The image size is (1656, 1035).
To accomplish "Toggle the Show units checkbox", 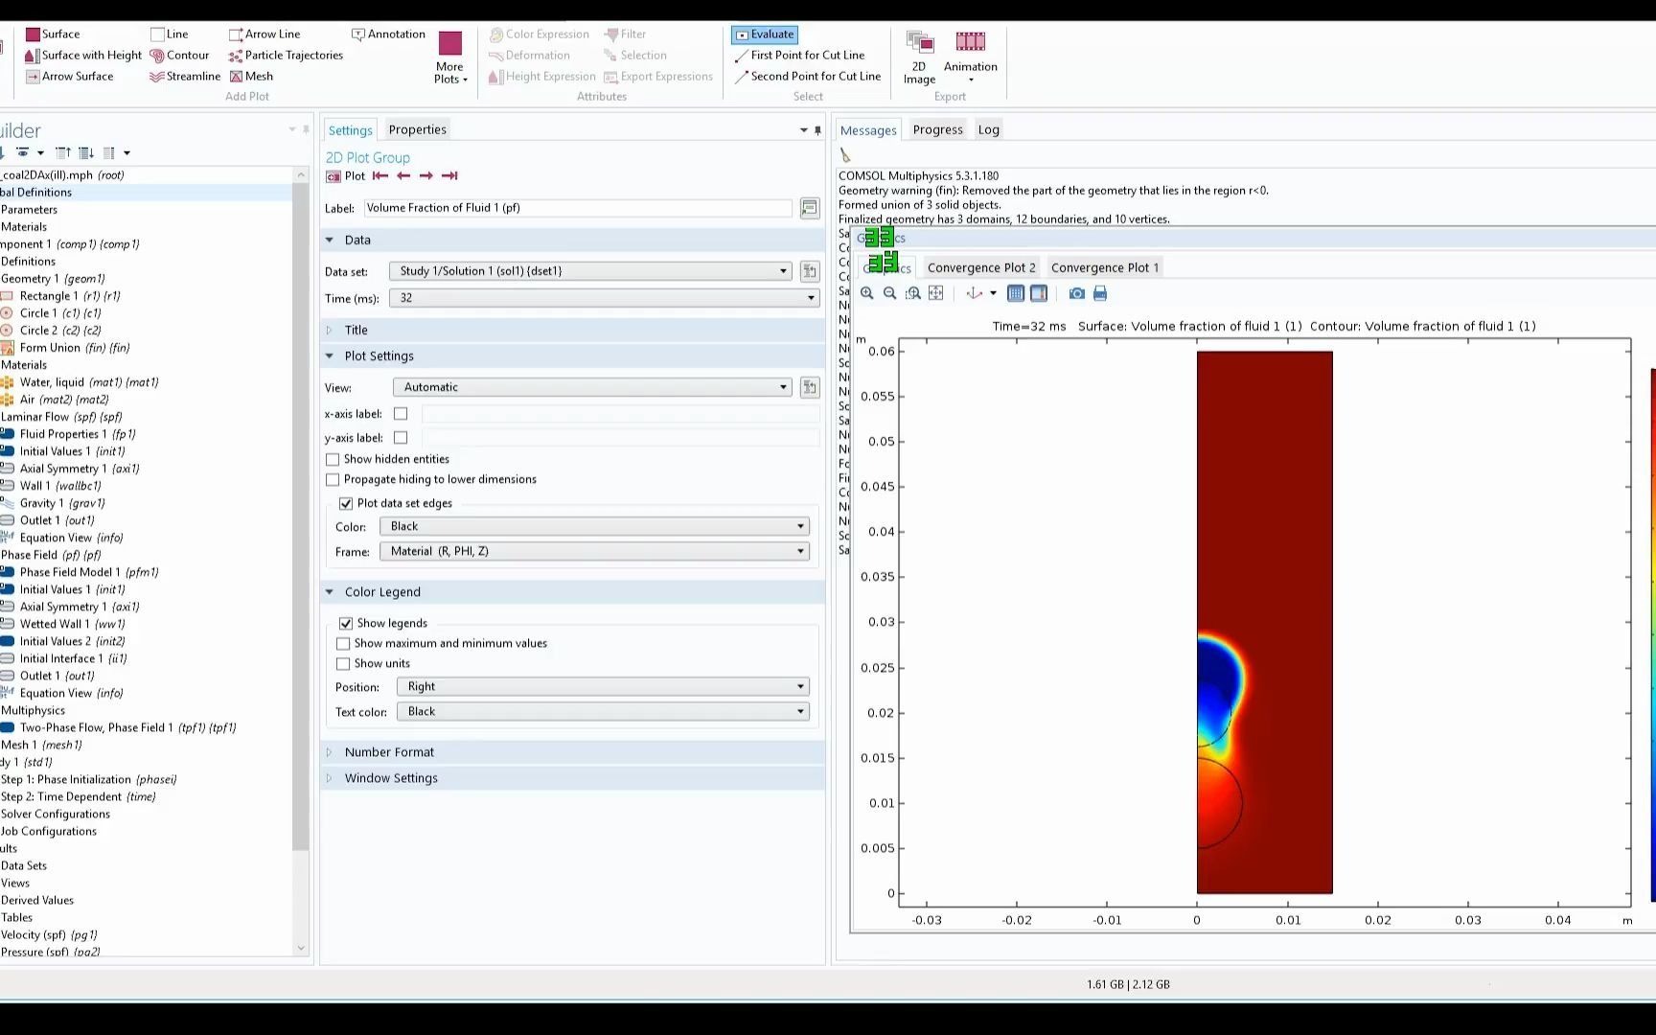I will coord(343,663).
